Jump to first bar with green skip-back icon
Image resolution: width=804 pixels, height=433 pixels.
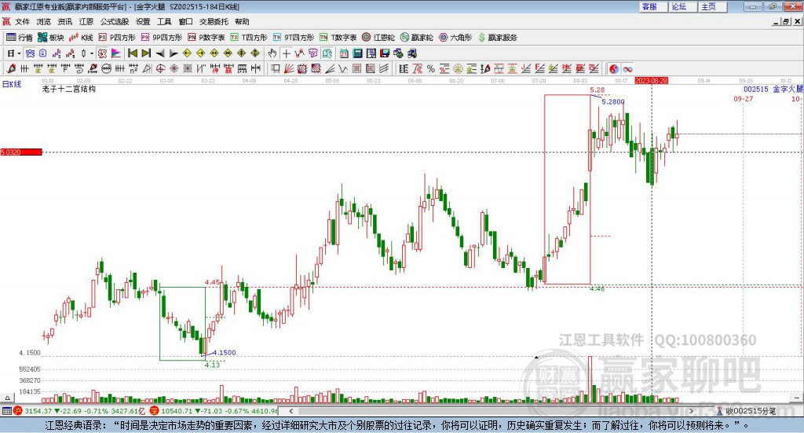coord(132,53)
